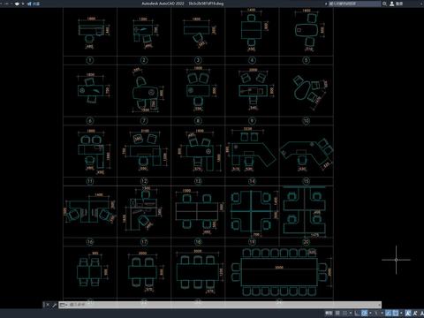Click the isometric drafting status icon
The height and width of the screenshot is (318, 424).
[x=376, y=313]
